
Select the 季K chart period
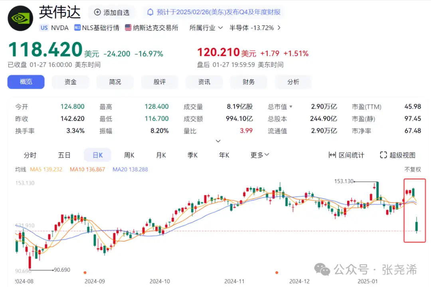coord(192,155)
